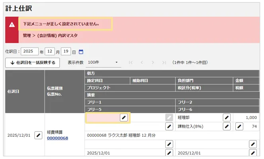Open voucher number 00000068 link
The width and height of the screenshot is (264, 159).
tap(57, 138)
